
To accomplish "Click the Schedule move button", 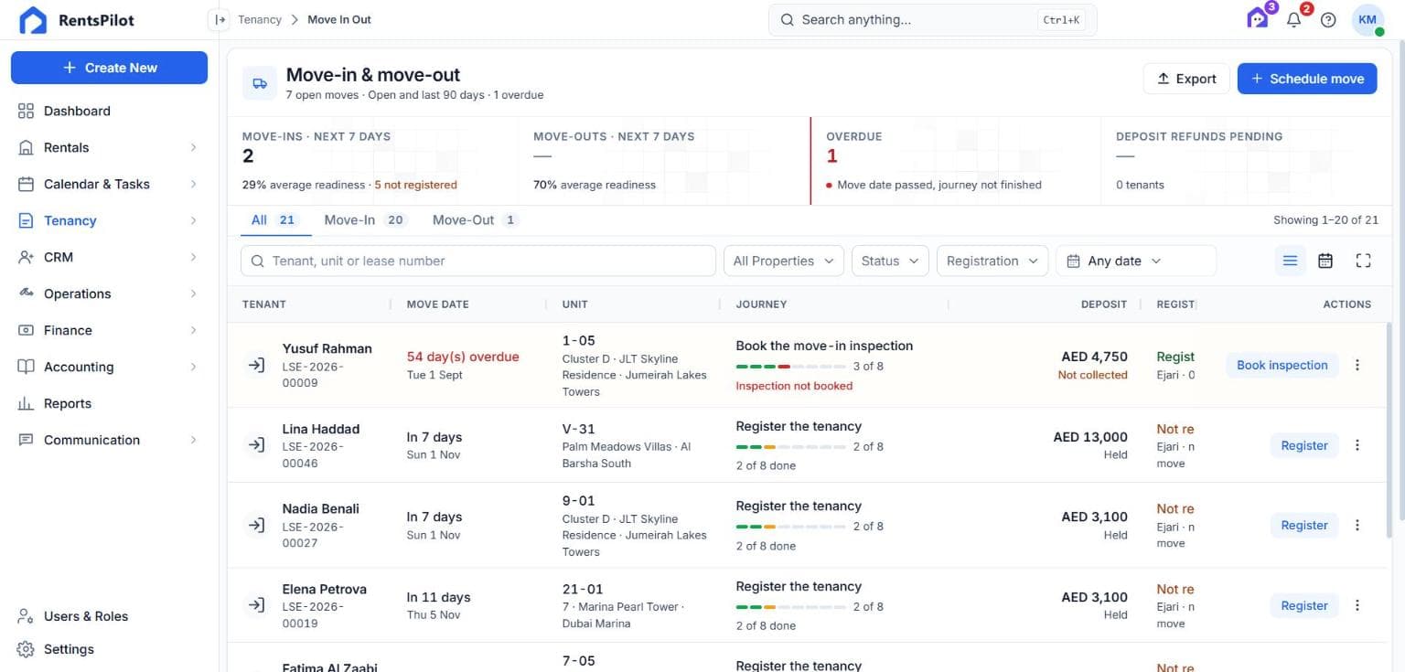I will (1307, 79).
